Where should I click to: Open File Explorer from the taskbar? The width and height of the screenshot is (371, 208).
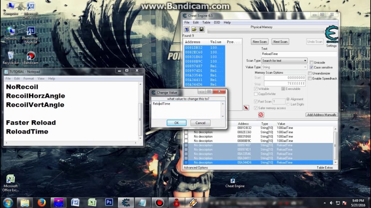pos(25,203)
